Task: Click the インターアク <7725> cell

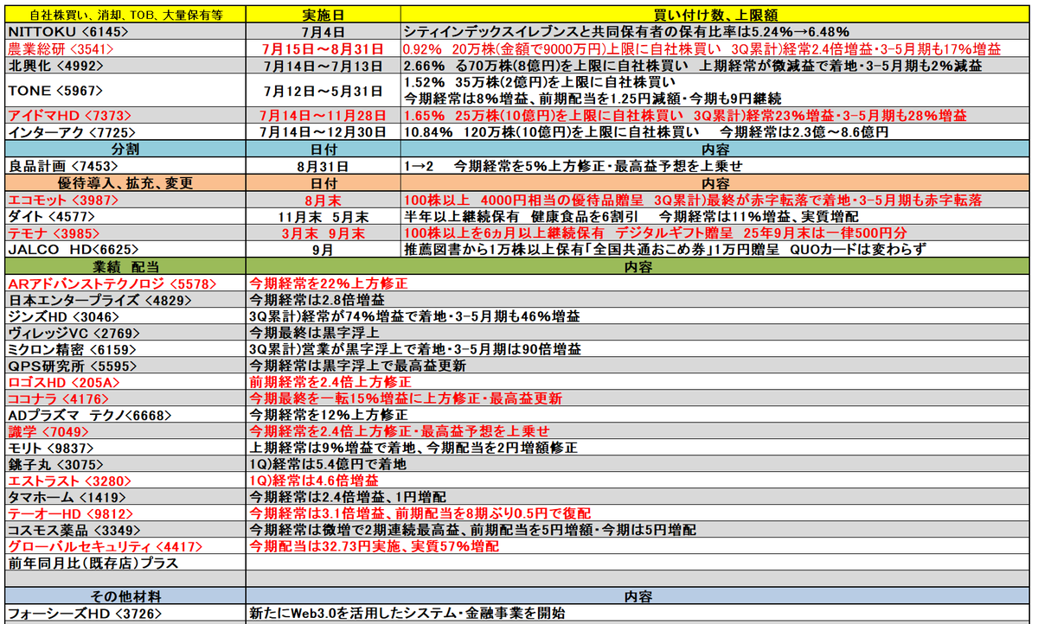Action: pos(125,132)
